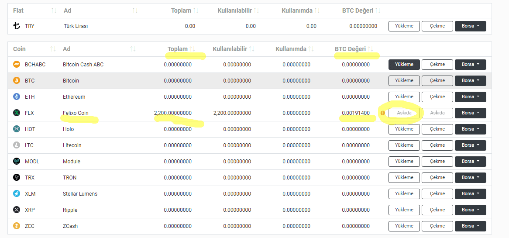Click the orange warning icon in FLX row

(382, 113)
